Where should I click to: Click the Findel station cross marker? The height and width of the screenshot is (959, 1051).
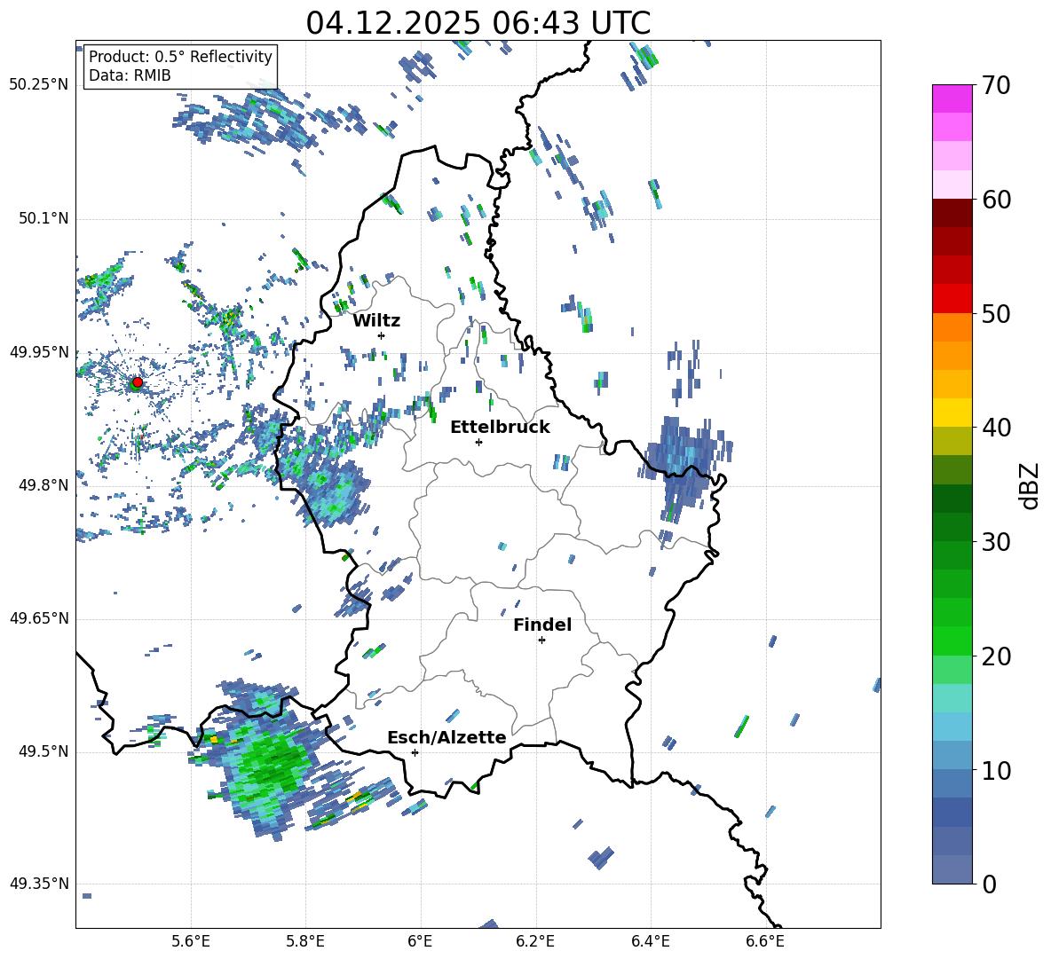click(x=541, y=641)
